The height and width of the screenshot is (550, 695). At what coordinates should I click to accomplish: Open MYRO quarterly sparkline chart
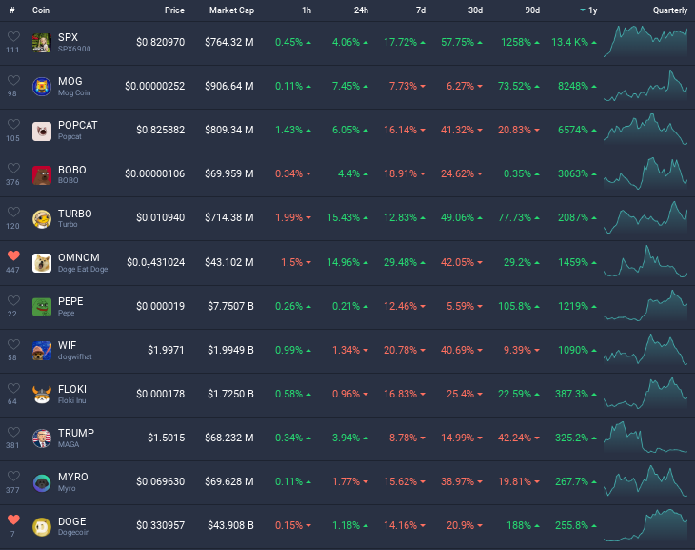645,480
